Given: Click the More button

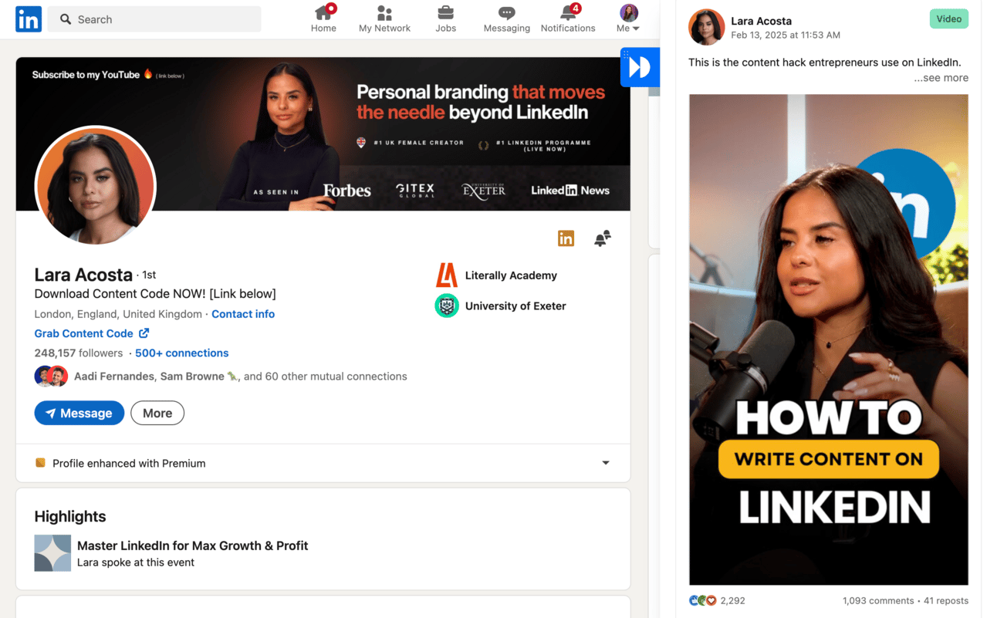Looking at the screenshot, I should [157, 414].
